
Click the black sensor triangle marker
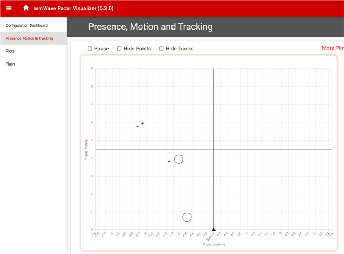pos(214,229)
